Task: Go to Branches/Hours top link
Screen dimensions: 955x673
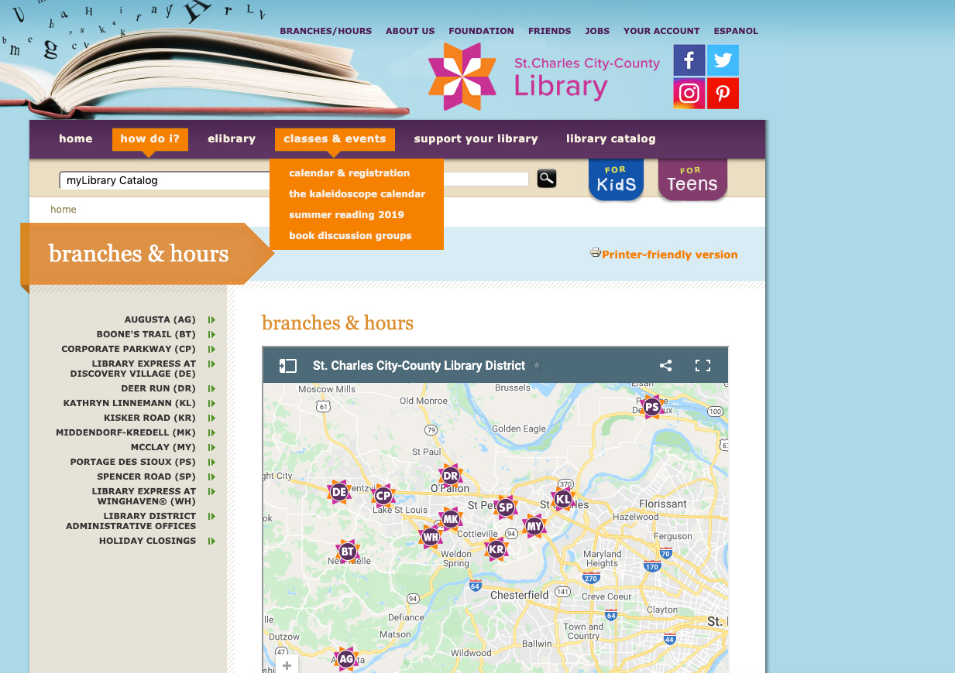Action: (326, 31)
